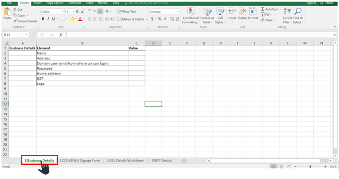
Task: Switch to the 2.CCAVENUE Signup Form sheet
Action: click(x=80, y=161)
